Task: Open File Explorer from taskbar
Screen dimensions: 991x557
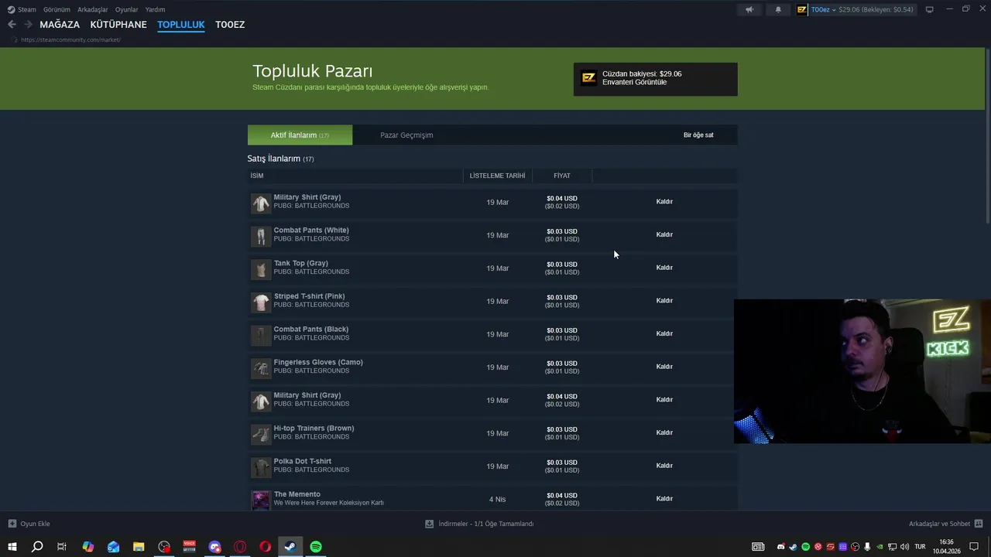Action: coord(139,547)
